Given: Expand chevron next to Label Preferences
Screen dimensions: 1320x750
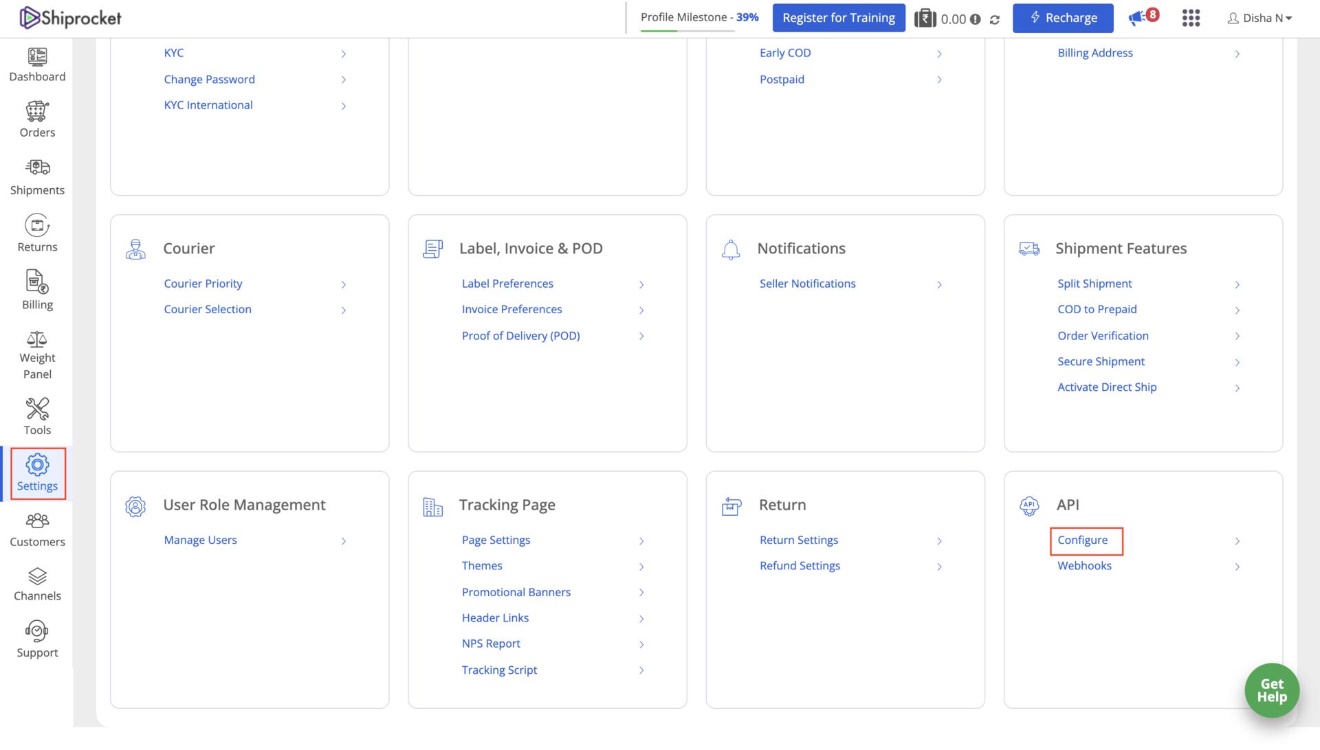Looking at the screenshot, I should pos(641,284).
